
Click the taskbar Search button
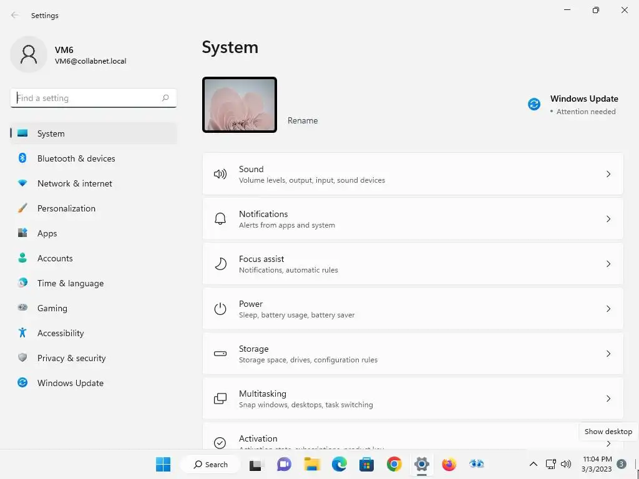click(x=210, y=464)
